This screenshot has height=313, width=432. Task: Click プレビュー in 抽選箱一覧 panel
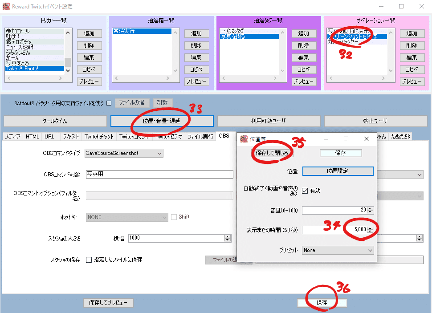point(196,81)
